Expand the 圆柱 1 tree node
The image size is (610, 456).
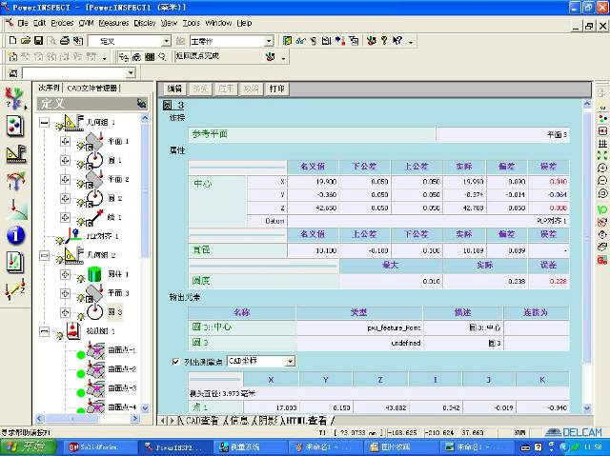coord(65,274)
